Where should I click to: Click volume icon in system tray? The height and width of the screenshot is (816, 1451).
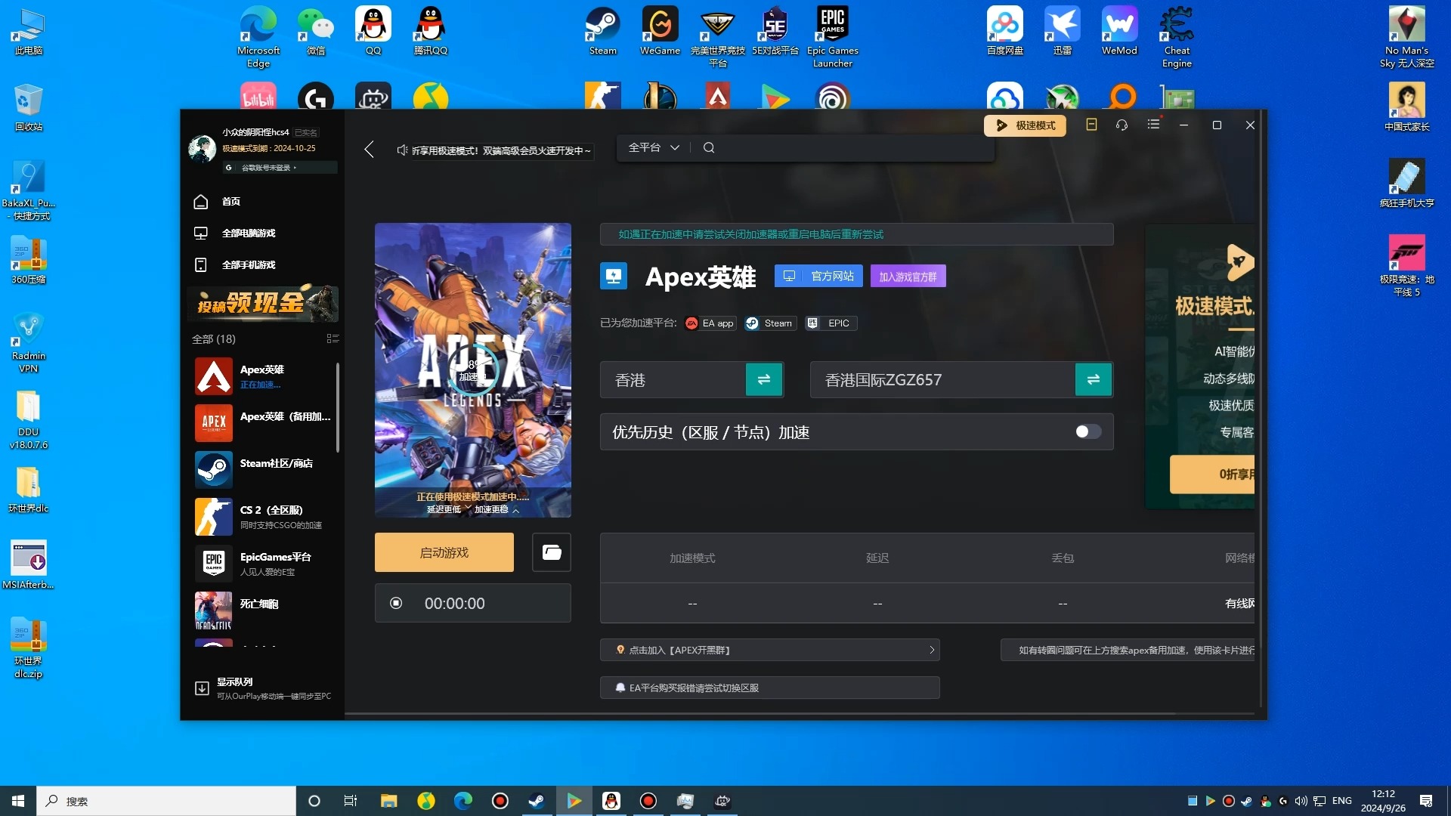[x=1301, y=801]
